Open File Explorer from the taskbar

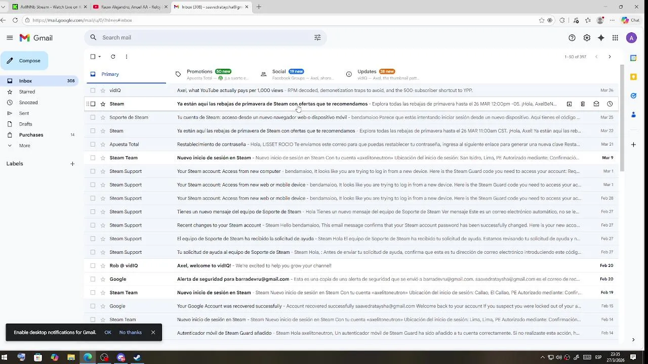pos(71,357)
